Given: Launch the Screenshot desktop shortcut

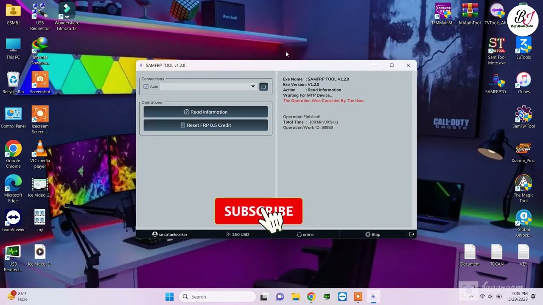Looking at the screenshot, I should point(40,83).
